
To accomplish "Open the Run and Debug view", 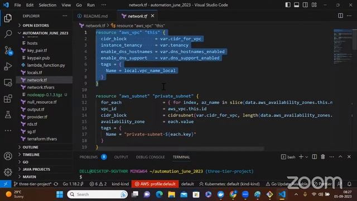I will 8,66.
